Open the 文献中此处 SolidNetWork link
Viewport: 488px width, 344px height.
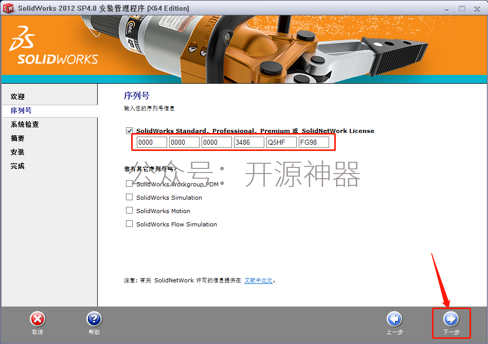[x=258, y=280]
